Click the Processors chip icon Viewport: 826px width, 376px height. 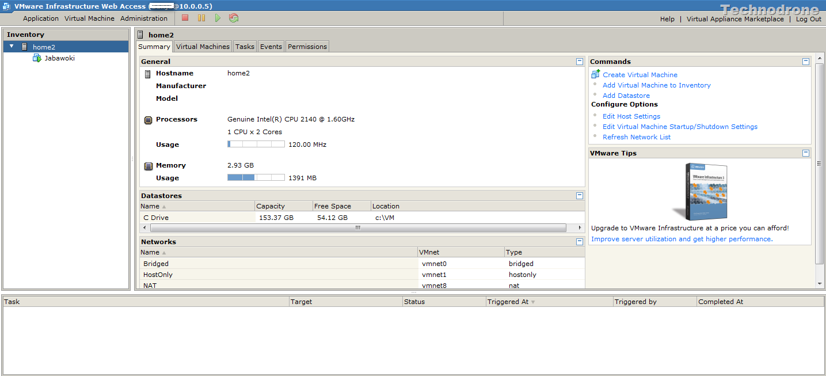tap(148, 120)
